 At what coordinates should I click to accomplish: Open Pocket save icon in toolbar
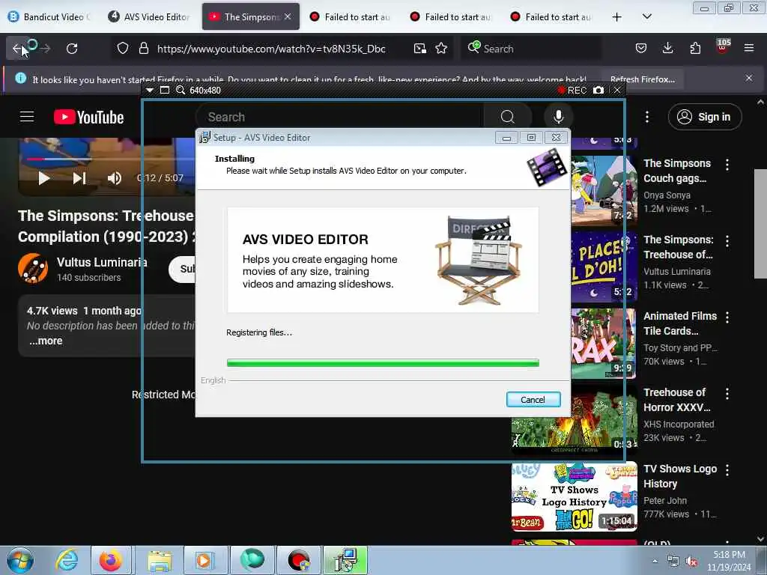(x=641, y=49)
